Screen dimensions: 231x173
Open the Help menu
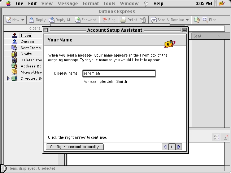(x=158, y=3)
